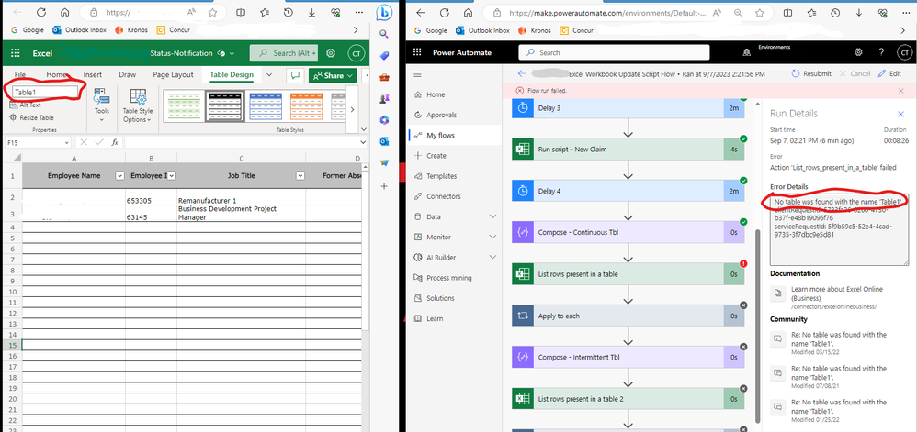Click Resize Table in Properties group
The image size is (917, 432).
click(x=32, y=117)
